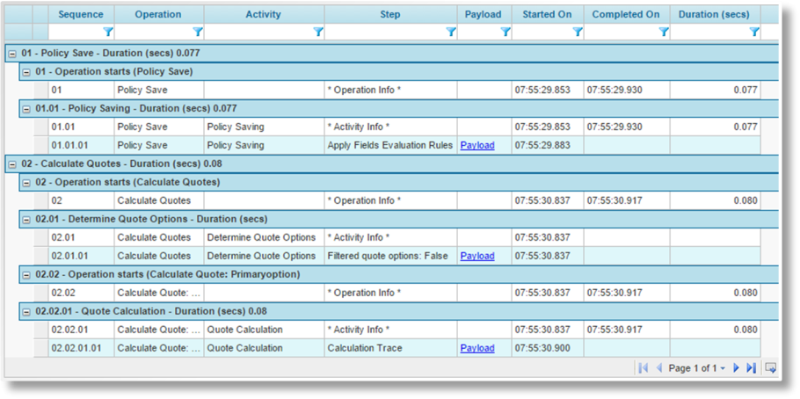Click the Payload column filter icon
The image size is (800, 399).
pos(505,32)
